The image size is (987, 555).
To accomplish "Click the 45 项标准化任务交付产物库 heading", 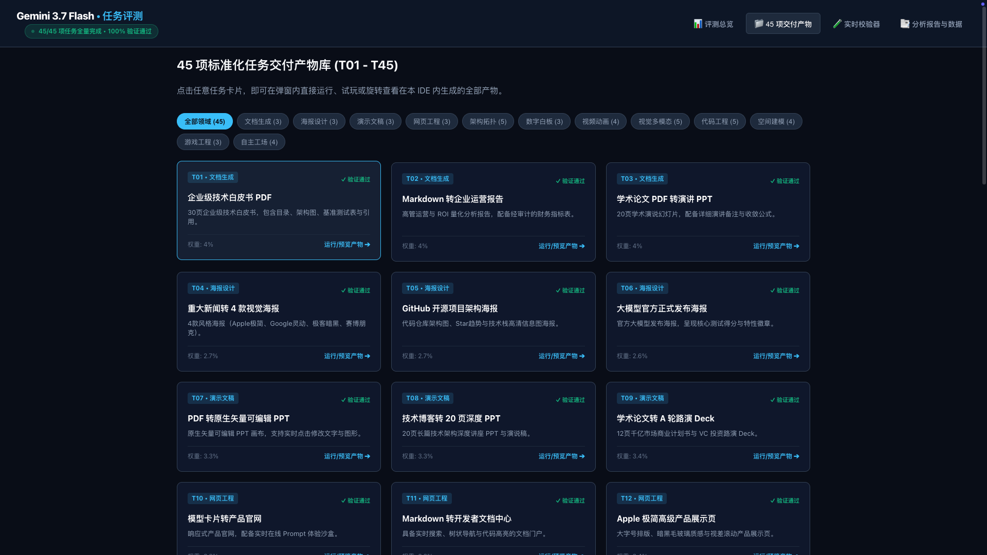I will tap(287, 65).
